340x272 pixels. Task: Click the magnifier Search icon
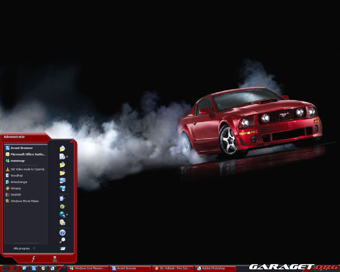(x=62, y=240)
